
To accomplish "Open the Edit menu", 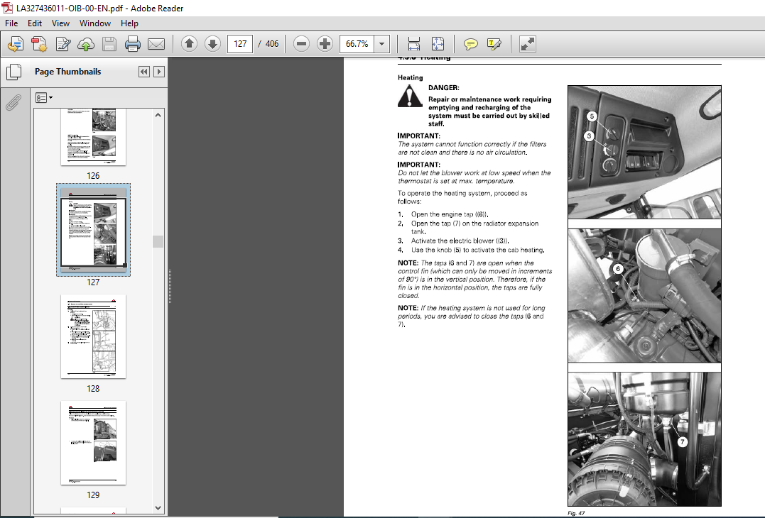I will click(x=35, y=23).
